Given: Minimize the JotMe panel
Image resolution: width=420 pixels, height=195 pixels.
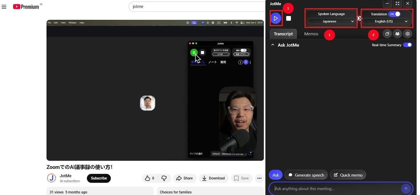Looking at the screenshot, I should click(387, 3).
